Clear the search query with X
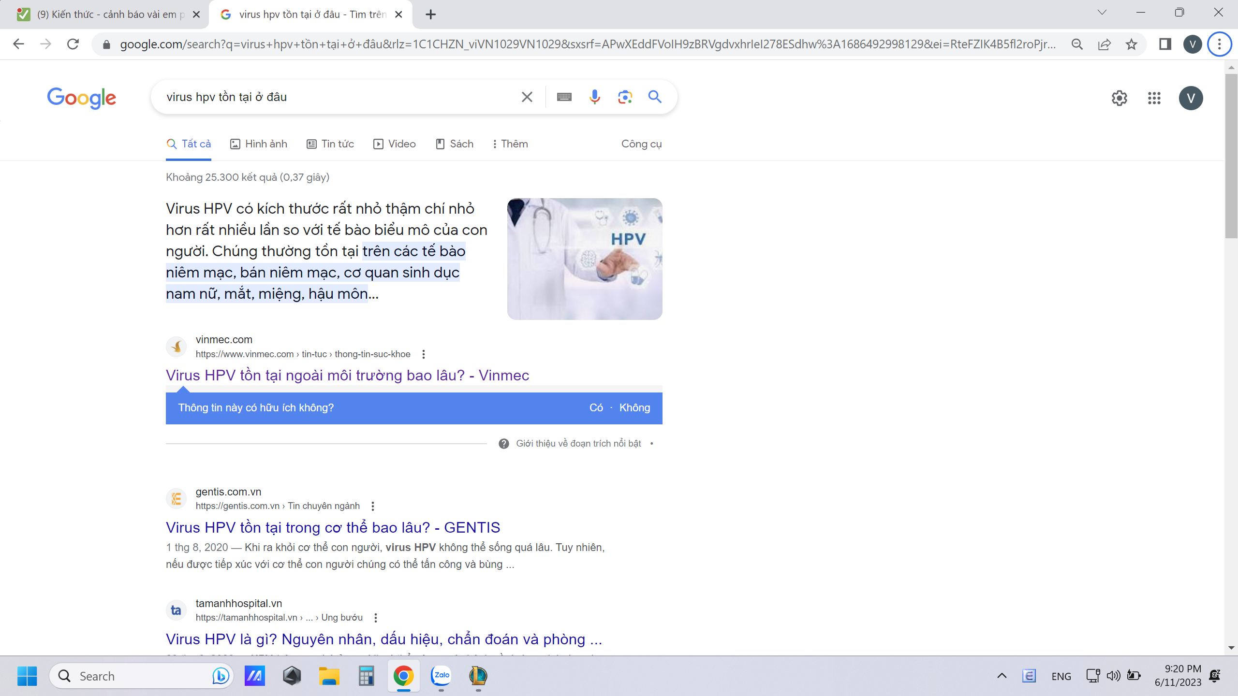Screen dimensions: 1238x696 pyautogui.click(x=527, y=97)
